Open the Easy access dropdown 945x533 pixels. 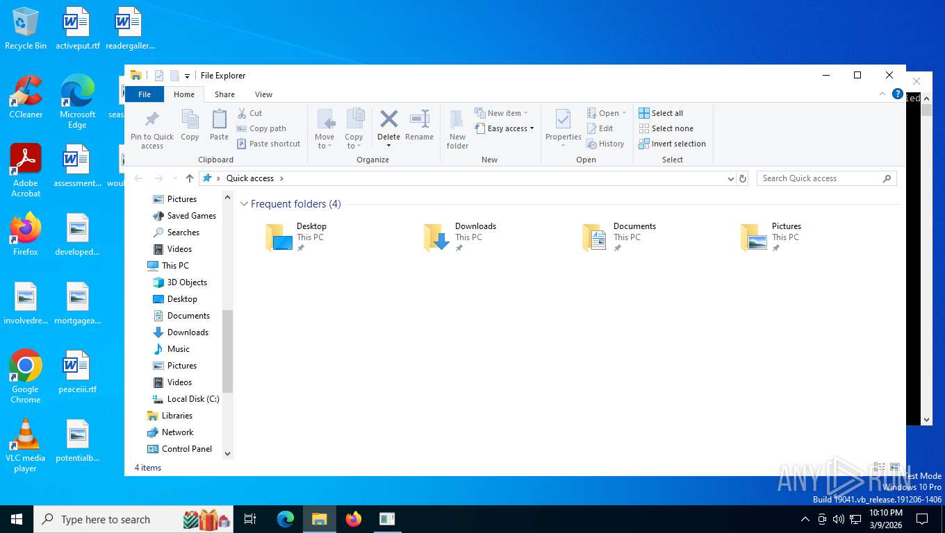pyautogui.click(x=505, y=128)
